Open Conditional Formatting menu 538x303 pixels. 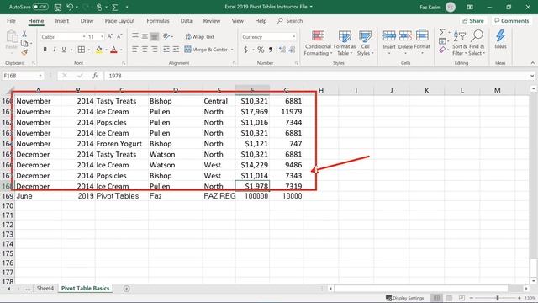tap(318, 43)
